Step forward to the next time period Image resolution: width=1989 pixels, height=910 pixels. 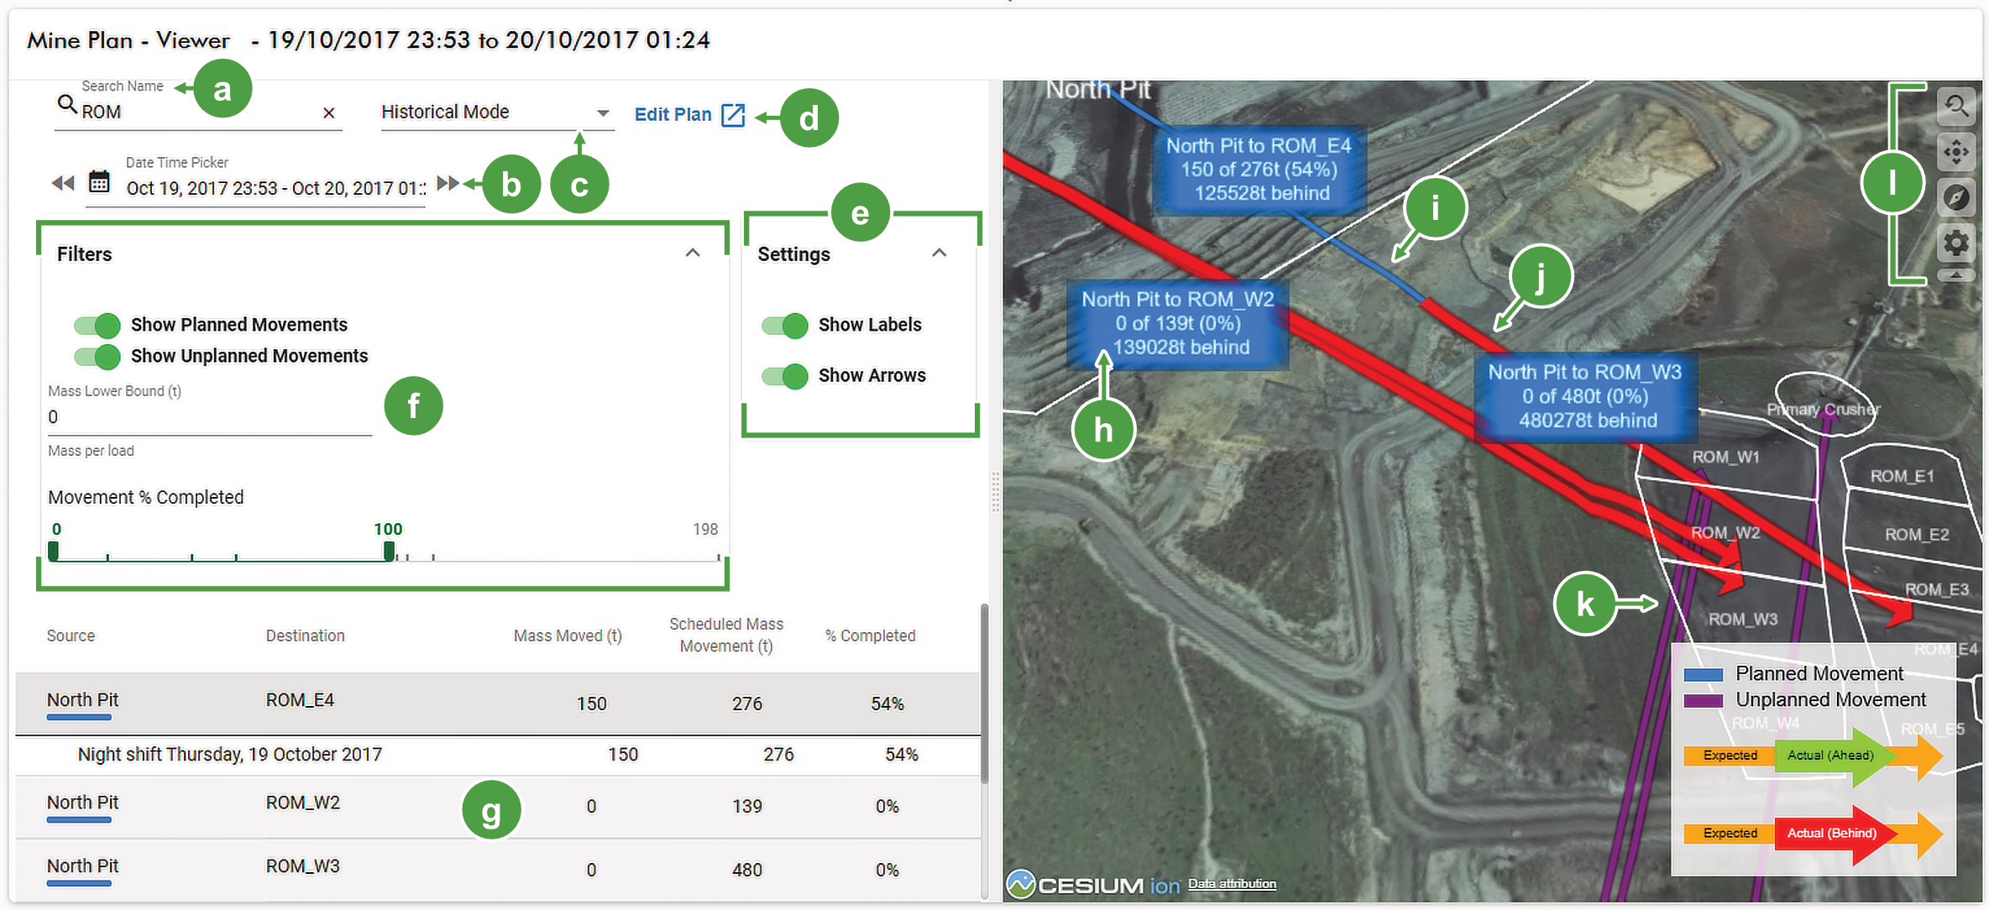tap(448, 183)
